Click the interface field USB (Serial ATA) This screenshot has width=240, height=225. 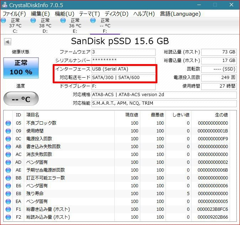(x=123, y=69)
